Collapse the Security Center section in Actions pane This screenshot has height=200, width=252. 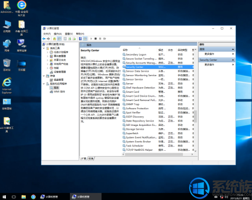pos(233,60)
